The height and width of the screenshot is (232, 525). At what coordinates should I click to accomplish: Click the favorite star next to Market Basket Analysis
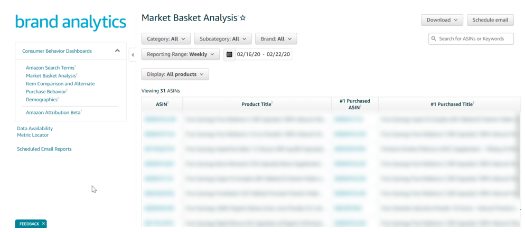coord(243,18)
